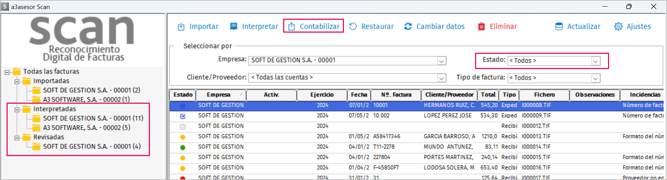667x180 pixels.
Task: Click cell HERMANOS RUIZ, C.
Action: [x=449, y=105]
